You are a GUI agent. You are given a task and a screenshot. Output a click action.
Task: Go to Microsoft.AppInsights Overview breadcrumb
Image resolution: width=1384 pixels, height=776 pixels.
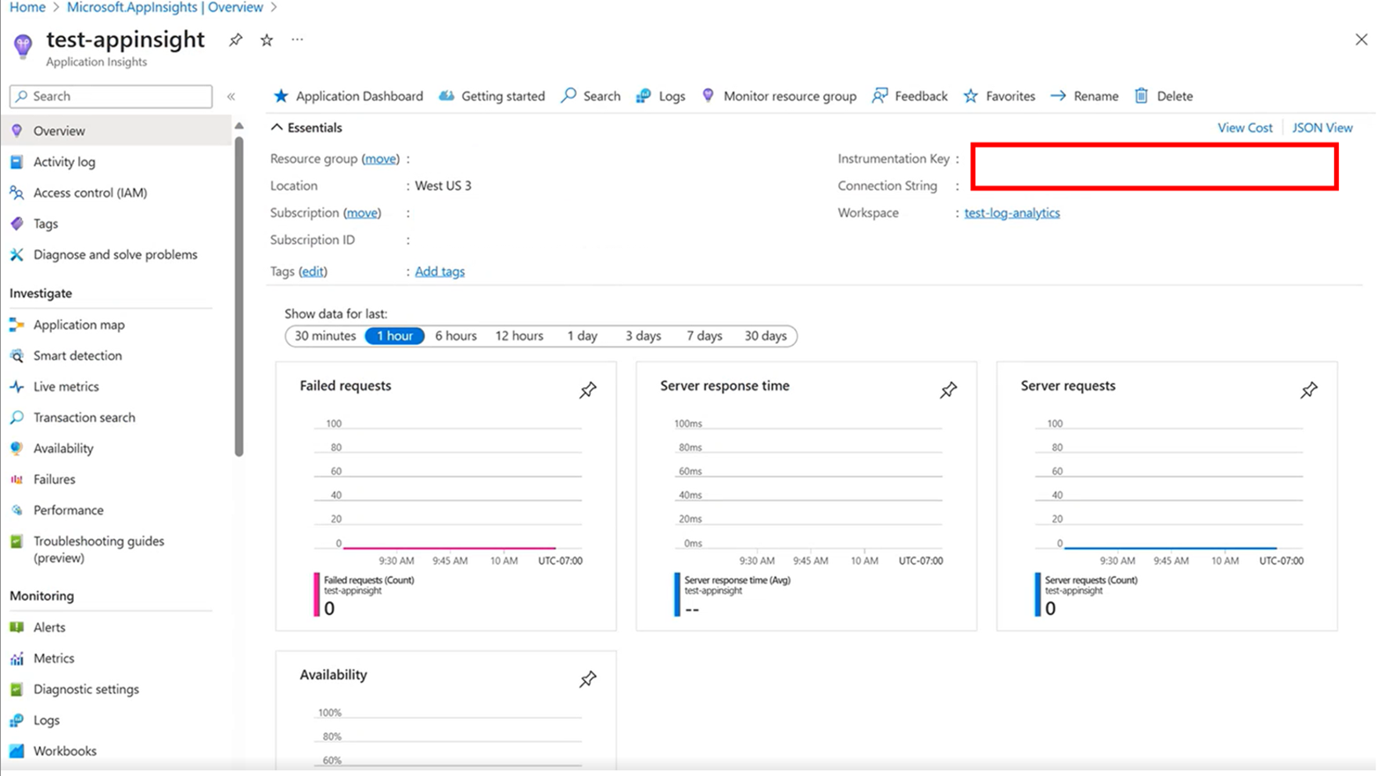(165, 8)
